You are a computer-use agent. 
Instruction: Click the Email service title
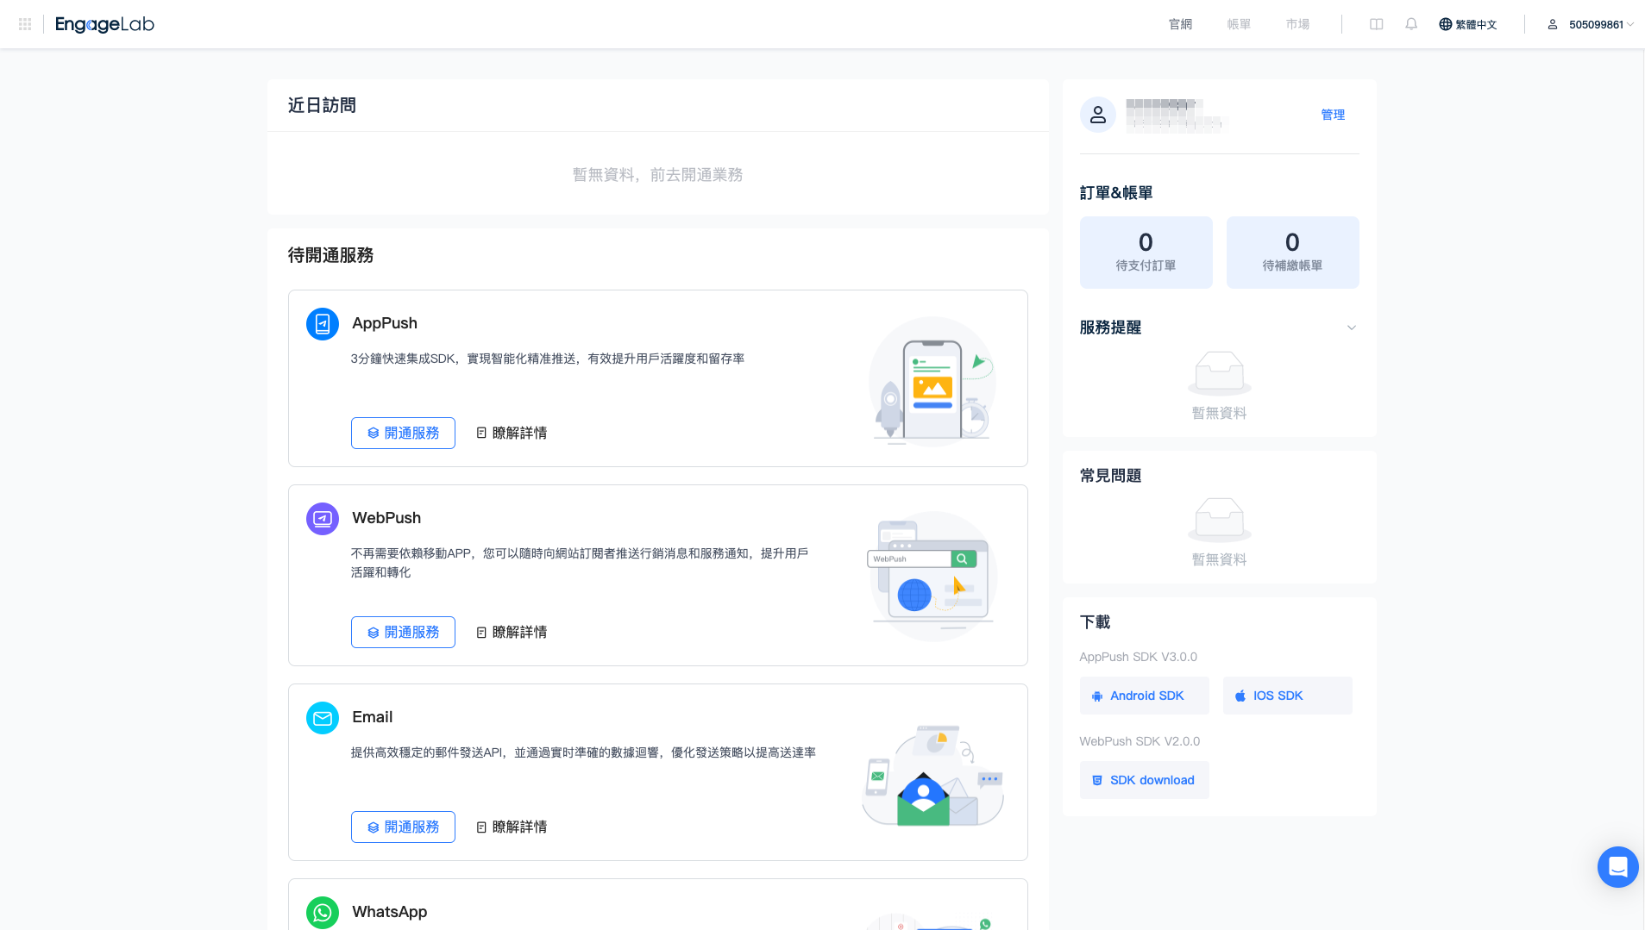tap(373, 717)
